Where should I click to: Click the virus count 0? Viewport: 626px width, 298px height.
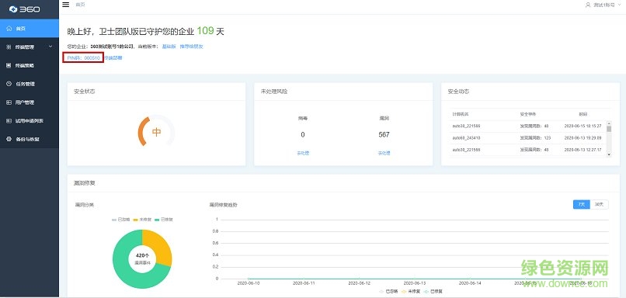303,135
